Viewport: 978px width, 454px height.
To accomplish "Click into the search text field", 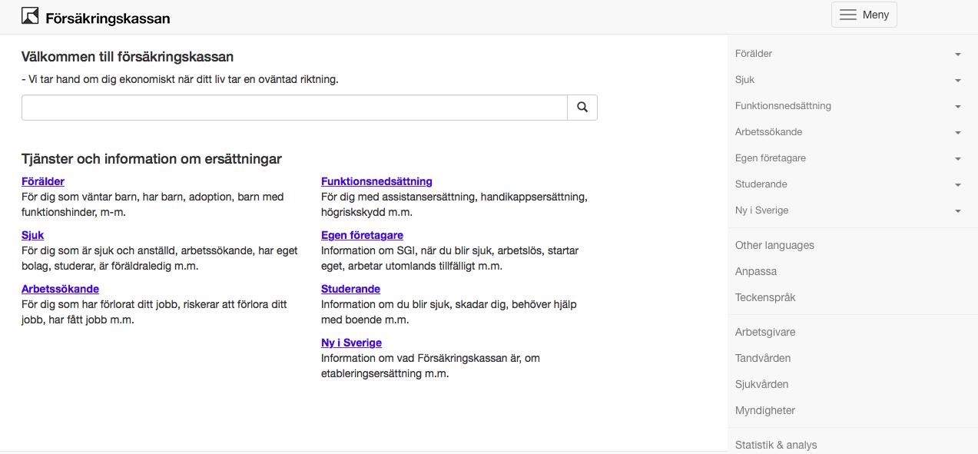I will pos(294,108).
